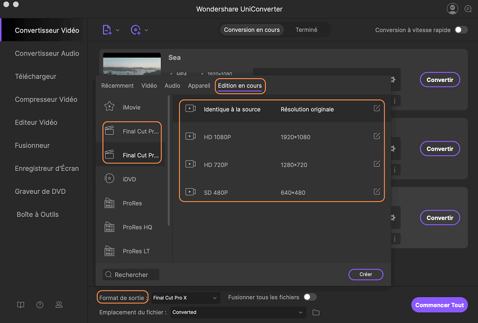Screen dimensions: 478x323
Task: Select the highlighted Final Cut Pro clapperboard icon
Action: tap(110, 154)
